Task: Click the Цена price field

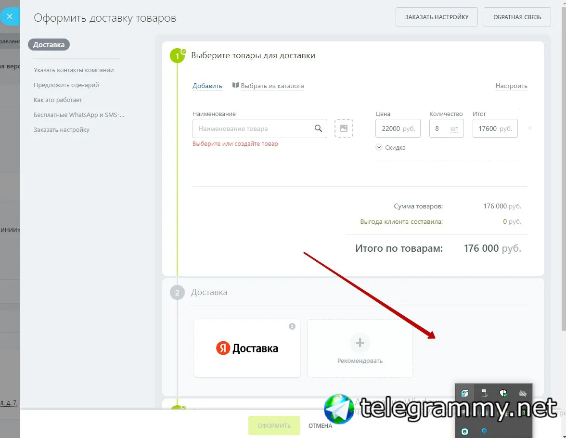Action: click(398, 129)
